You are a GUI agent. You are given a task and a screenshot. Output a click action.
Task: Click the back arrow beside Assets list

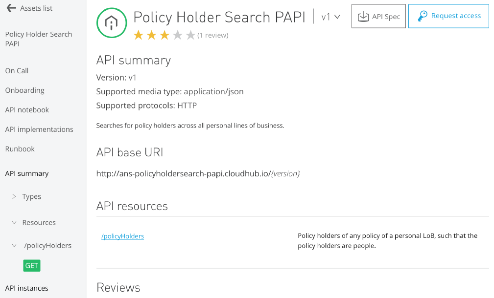click(11, 8)
